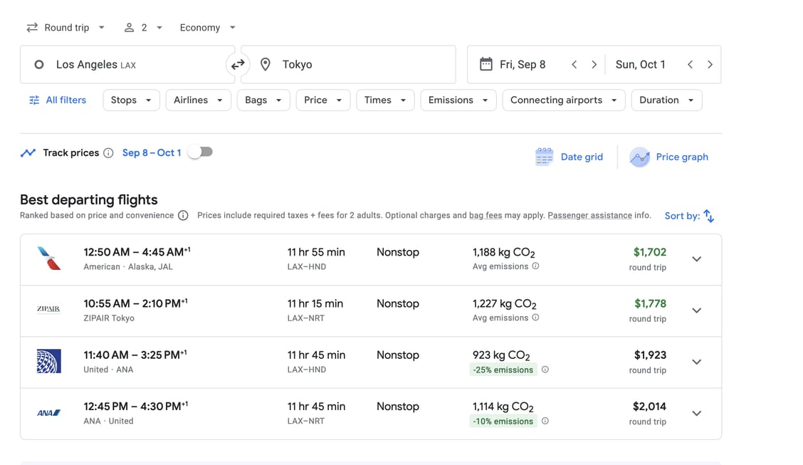
Task: Click info icon next to -25% emissions
Action: pyautogui.click(x=545, y=370)
